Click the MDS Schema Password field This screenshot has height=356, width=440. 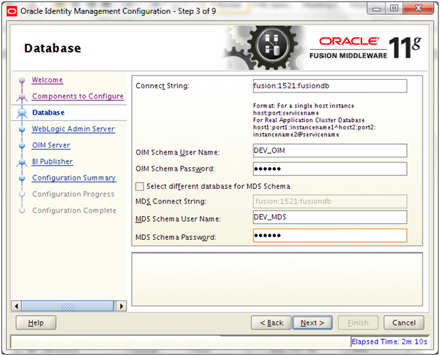pos(330,236)
